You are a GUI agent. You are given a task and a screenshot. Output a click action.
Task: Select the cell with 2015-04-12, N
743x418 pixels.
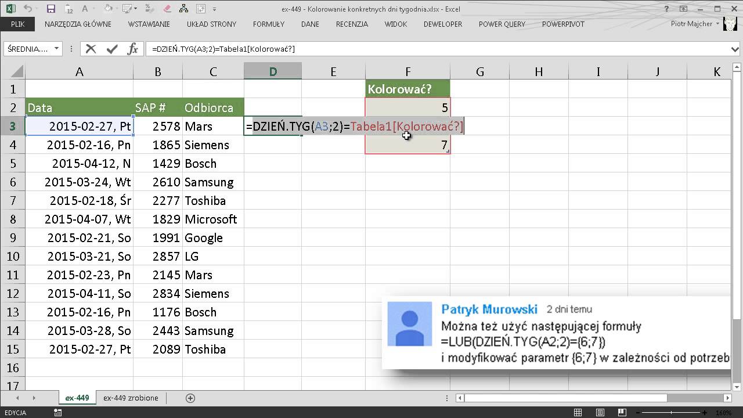[x=79, y=163]
